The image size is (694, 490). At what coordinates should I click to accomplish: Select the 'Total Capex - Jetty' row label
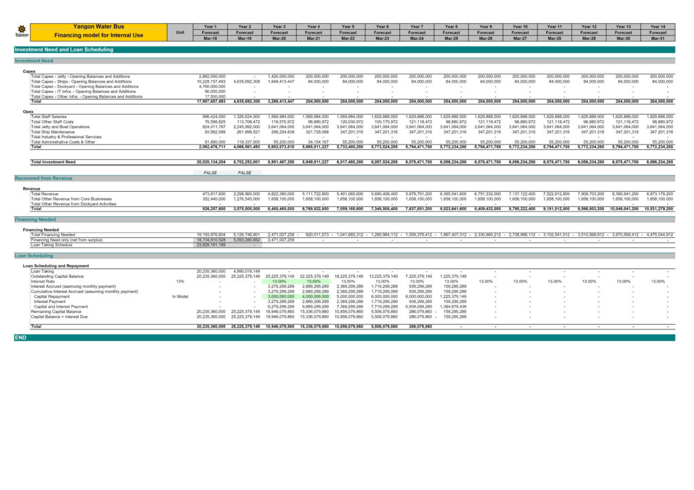(x=81, y=77)
